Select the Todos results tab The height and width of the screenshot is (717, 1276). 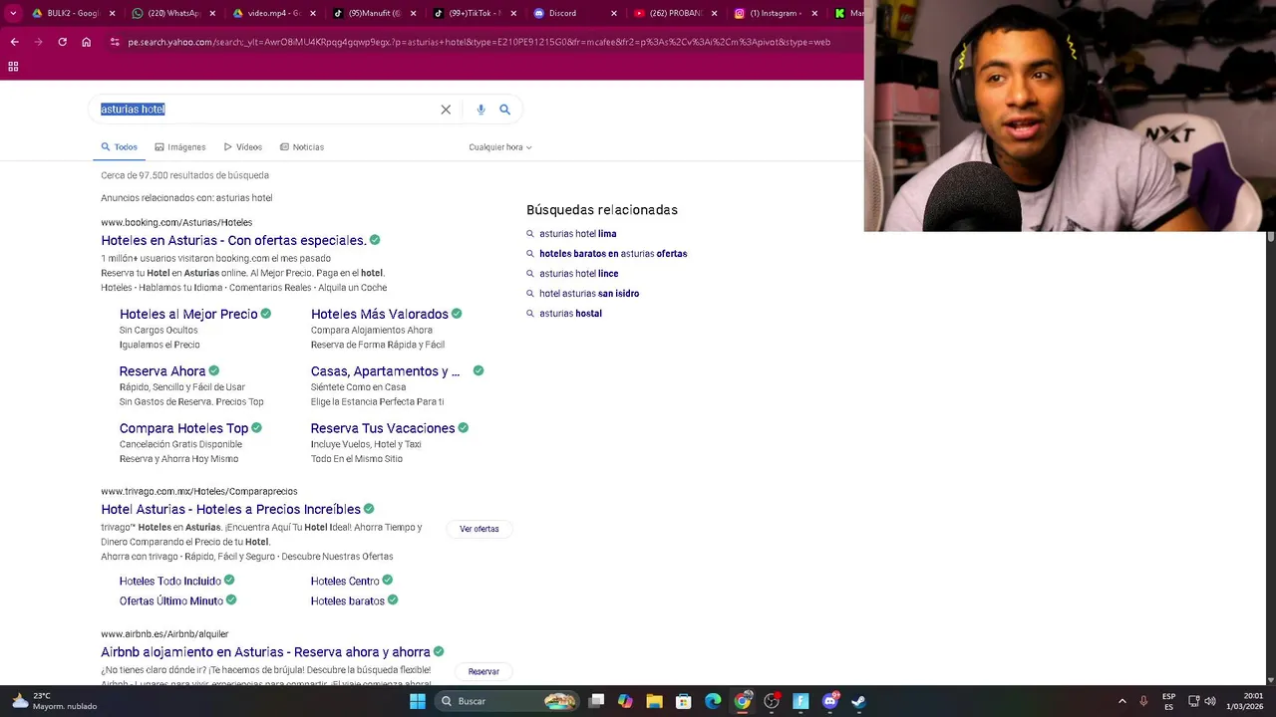pyautogui.click(x=120, y=146)
